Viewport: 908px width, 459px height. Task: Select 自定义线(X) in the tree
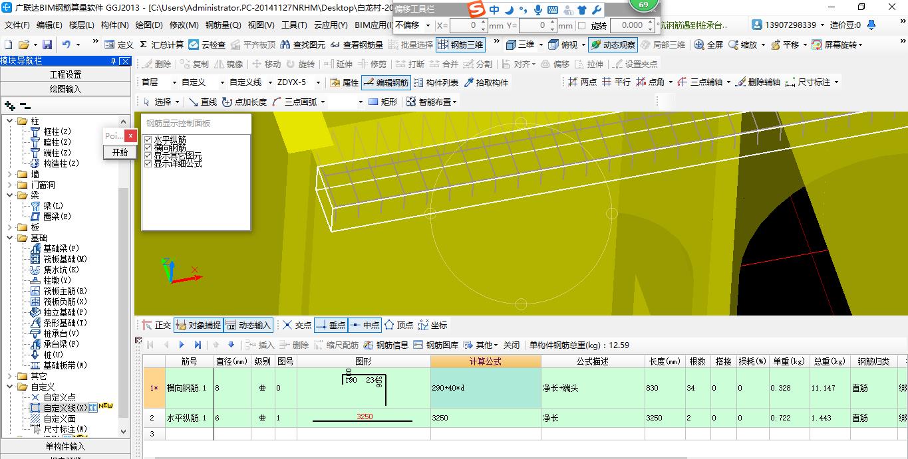(65, 408)
